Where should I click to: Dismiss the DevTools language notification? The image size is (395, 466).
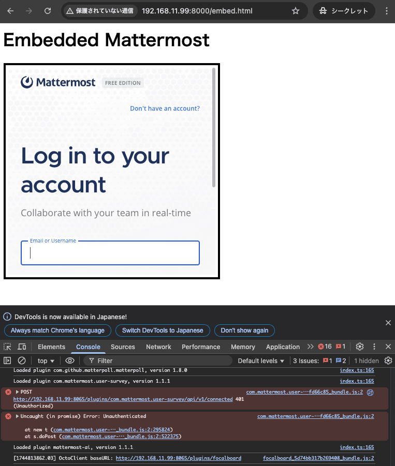(x=388, y=323)
